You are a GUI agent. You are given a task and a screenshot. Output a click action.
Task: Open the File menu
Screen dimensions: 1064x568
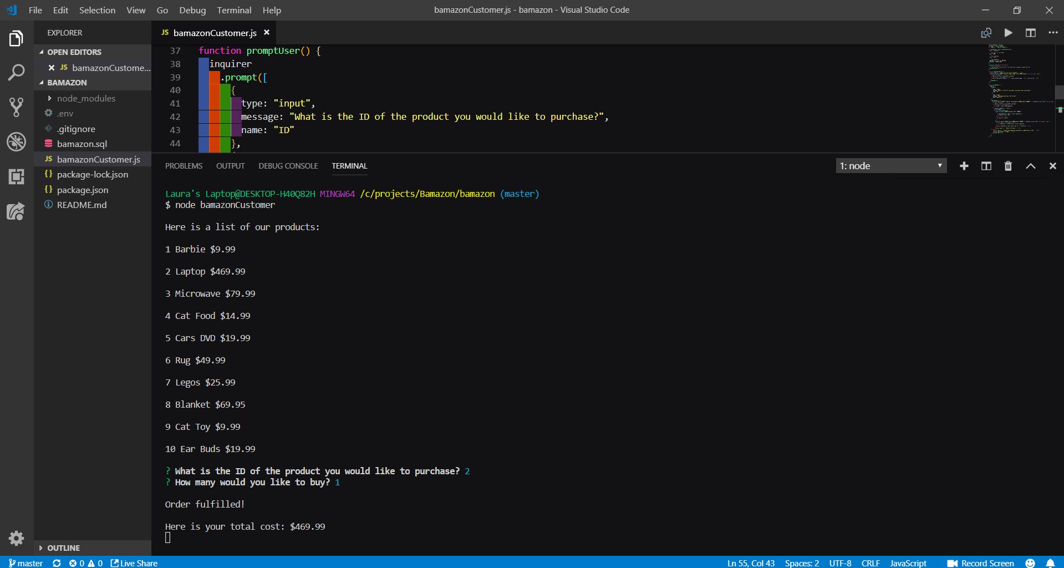tap(35, 10)
